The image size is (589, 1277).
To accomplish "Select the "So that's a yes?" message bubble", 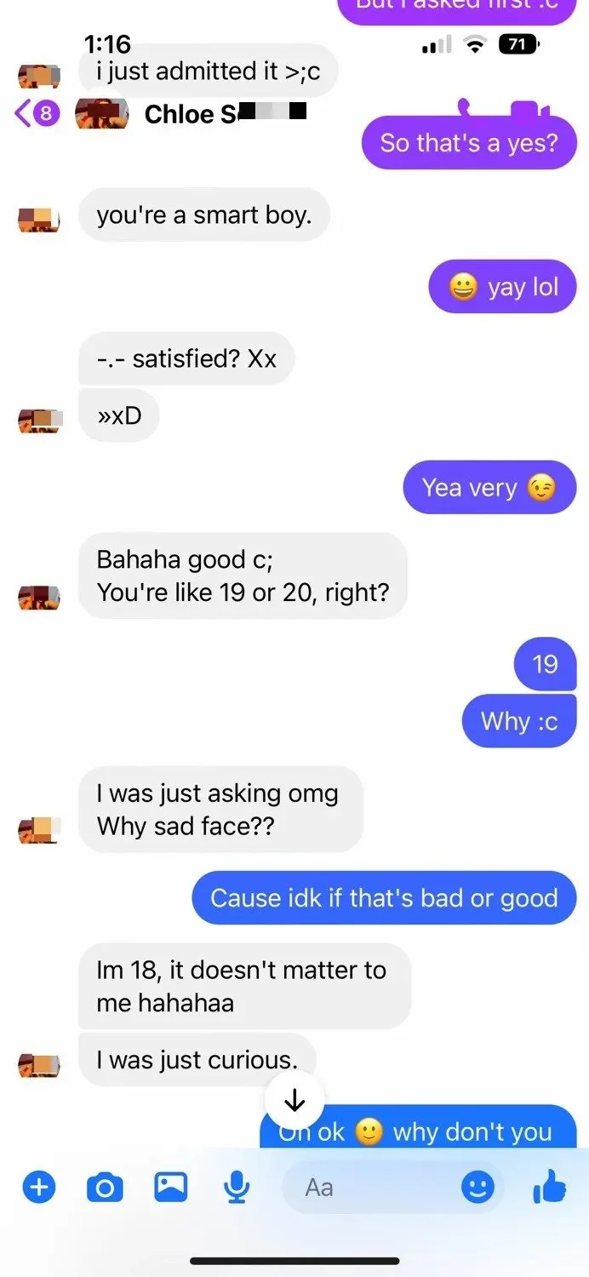I will 469,142.
